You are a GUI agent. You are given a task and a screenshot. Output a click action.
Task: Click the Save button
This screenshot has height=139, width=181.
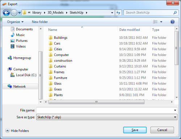click(135, 130)
